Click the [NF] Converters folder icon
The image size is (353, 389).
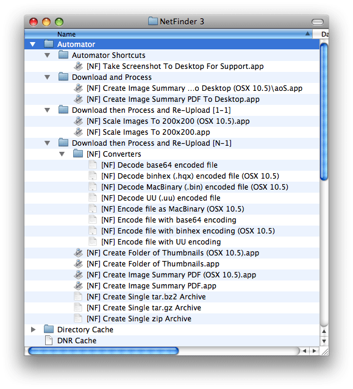point(78,154)
